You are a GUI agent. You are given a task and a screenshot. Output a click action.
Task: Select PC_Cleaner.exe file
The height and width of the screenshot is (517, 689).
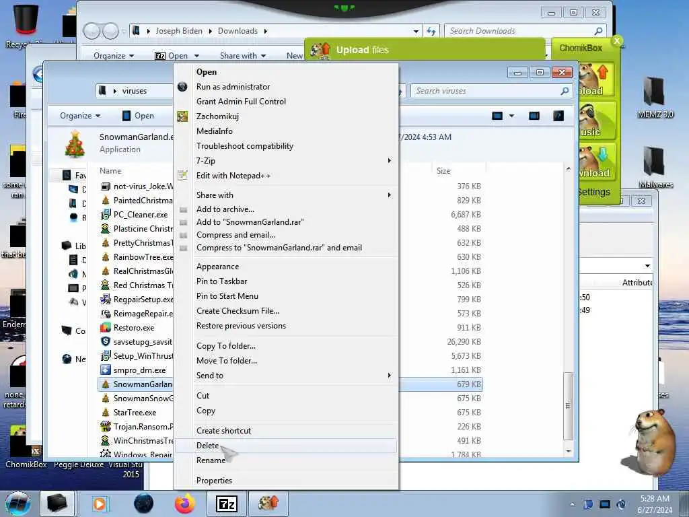141,215
